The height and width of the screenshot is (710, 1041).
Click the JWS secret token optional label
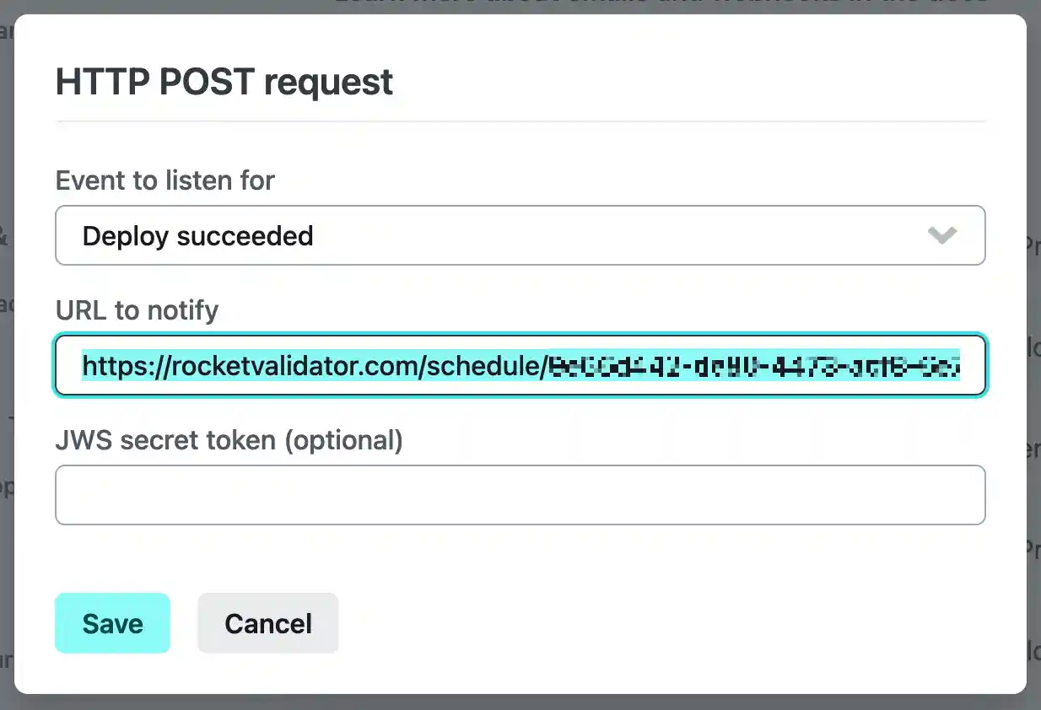229,439
